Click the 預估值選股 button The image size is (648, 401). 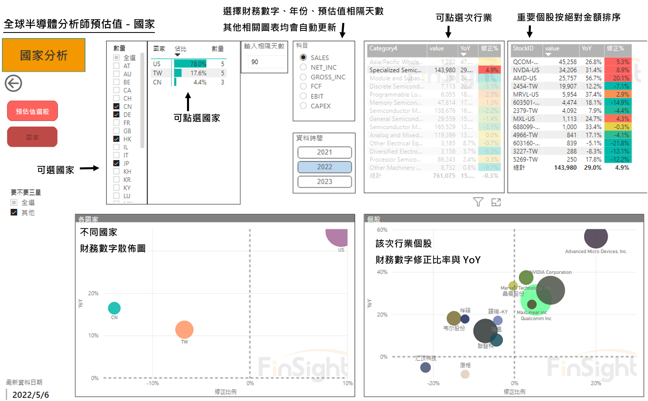coord(33,111)
